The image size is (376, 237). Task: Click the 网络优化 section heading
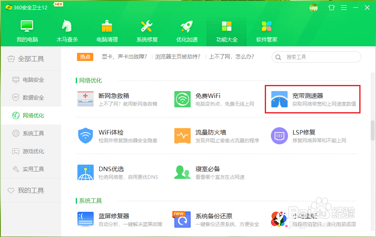tap(90, 80)
